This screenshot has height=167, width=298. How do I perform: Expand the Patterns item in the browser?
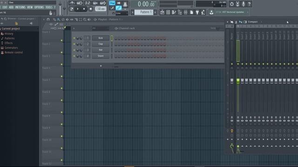pyautogui.click(x=9, y=39)
